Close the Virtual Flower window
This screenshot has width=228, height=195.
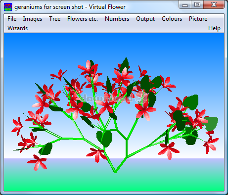214,5
